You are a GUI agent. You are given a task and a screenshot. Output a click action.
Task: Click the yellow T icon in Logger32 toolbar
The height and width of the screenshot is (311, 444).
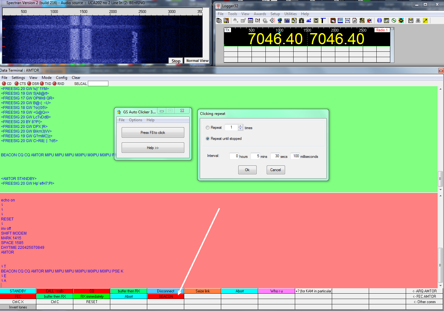323,21
